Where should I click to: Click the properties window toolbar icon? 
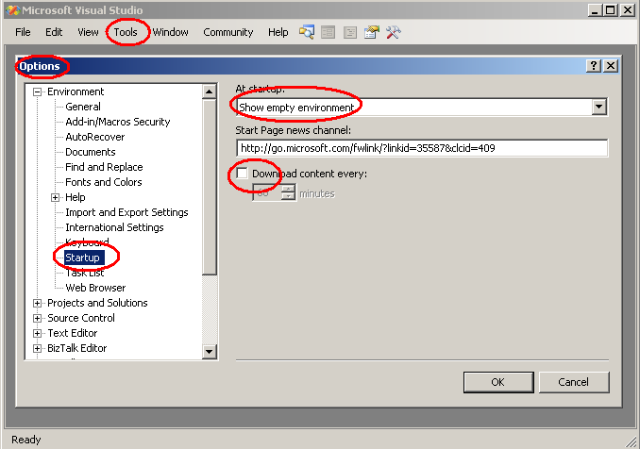click(371, 32)
